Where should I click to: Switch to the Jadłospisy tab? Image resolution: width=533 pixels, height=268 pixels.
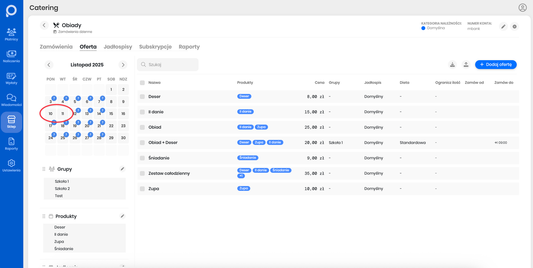[x=118, y=47]
